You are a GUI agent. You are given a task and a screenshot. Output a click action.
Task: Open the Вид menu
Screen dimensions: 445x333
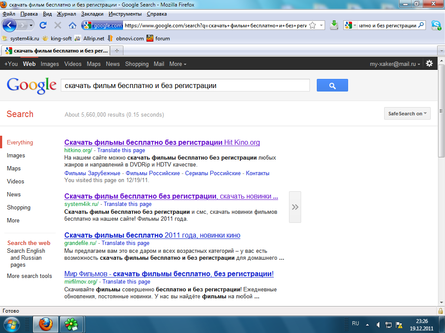coord(47,14)
